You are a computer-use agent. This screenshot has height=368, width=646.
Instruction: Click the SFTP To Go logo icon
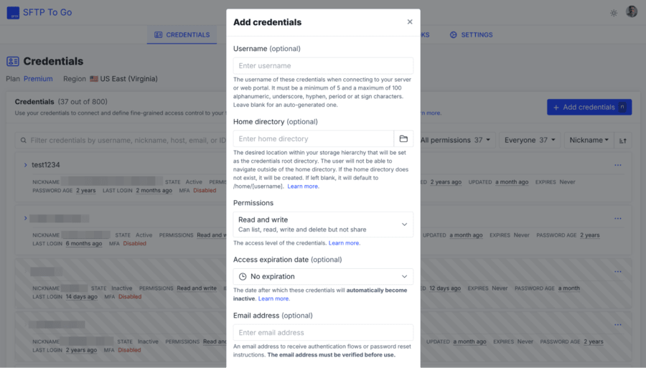point(13,12)
